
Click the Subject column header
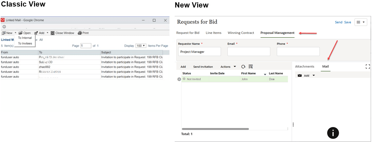coord(132,53)
